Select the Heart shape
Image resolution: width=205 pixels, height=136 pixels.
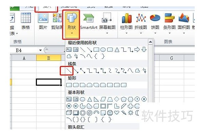pyautogui.click(x=117, y=113)
